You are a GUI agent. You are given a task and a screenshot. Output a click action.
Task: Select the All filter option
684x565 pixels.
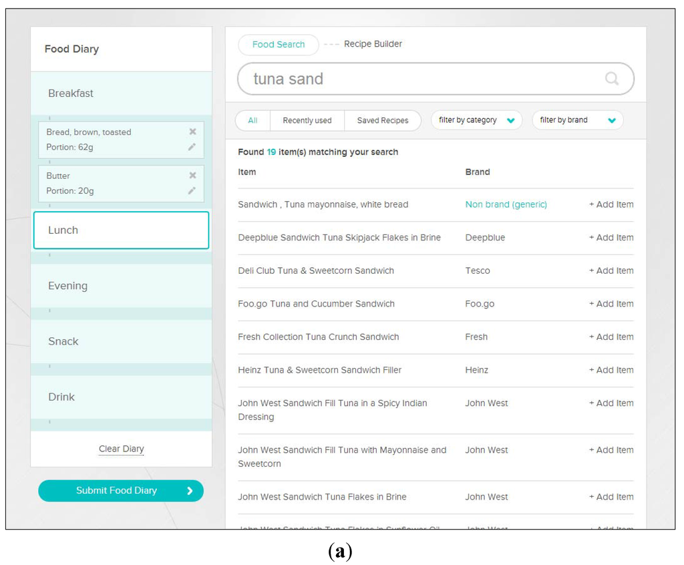click(252, 121)
